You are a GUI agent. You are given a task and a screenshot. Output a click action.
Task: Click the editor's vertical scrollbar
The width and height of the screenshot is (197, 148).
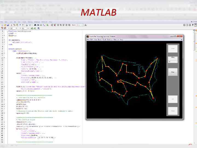(x=194, y=87)
